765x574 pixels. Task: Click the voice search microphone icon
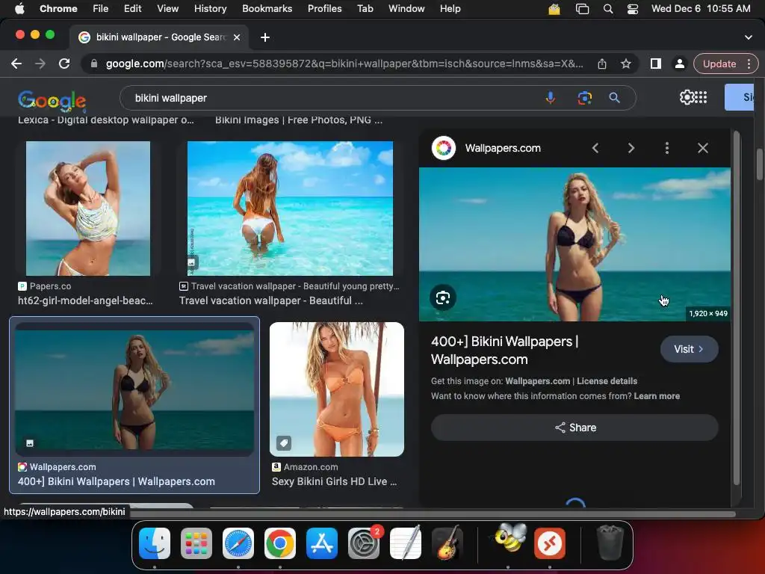tap(551, 98)
